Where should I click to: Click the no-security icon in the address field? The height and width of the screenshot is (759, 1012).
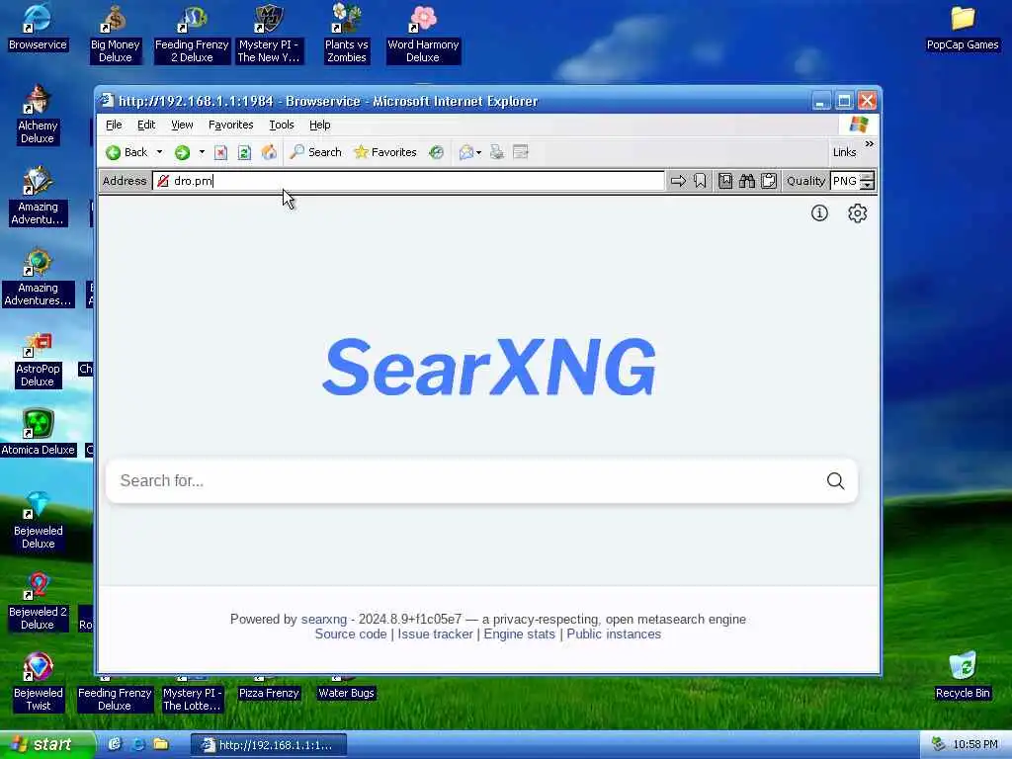tap(163, 182)
